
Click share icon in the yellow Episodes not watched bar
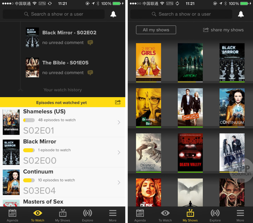point(118,102)
